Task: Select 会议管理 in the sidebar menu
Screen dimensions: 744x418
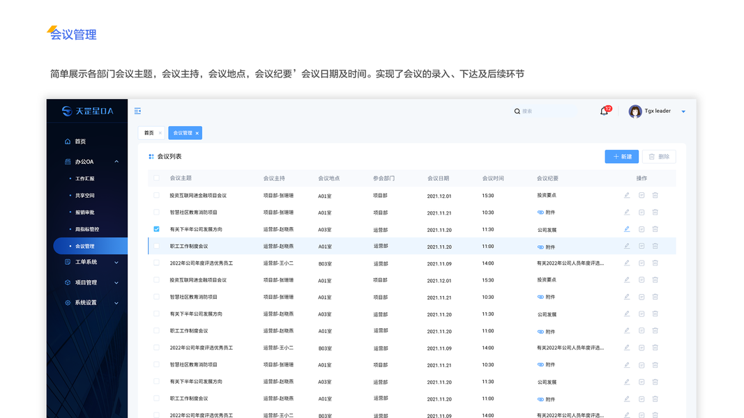Action: (x=91, y=246)
